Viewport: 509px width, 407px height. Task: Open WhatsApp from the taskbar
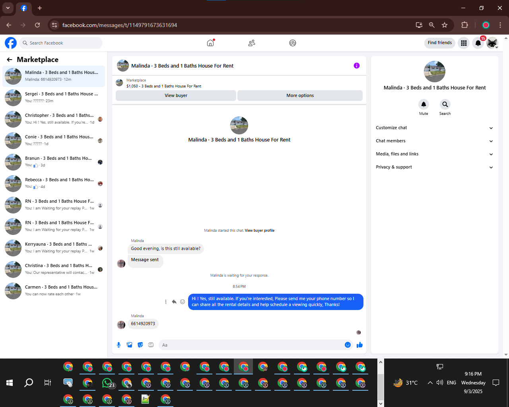(107, 383)
